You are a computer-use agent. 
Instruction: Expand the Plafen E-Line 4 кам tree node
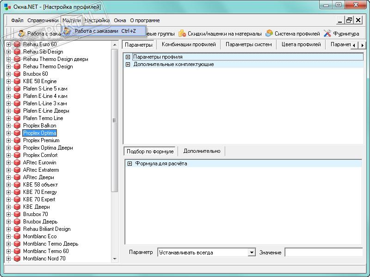8,96
